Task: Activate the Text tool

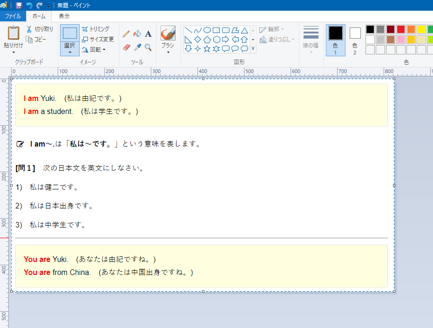Action: [148, 34]
